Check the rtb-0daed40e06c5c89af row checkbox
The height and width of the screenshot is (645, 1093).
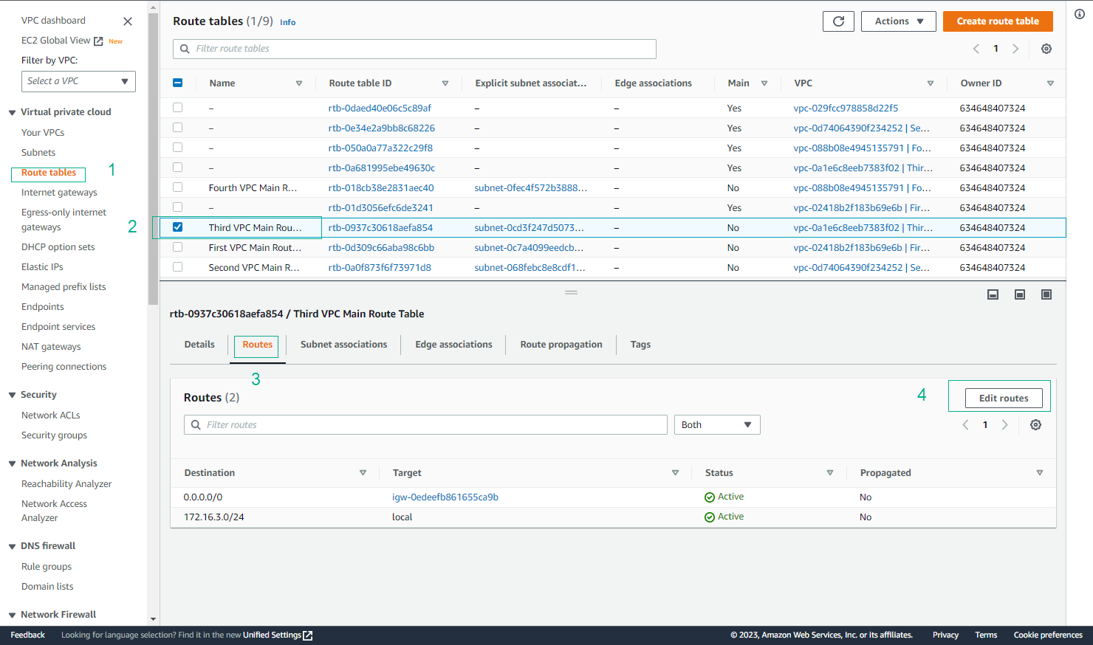(177, 108)
